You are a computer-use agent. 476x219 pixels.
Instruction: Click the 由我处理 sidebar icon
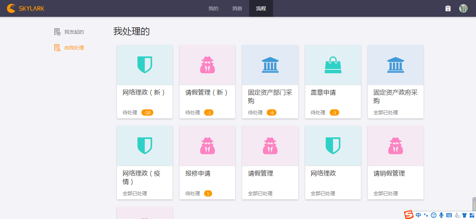(57, 48)
